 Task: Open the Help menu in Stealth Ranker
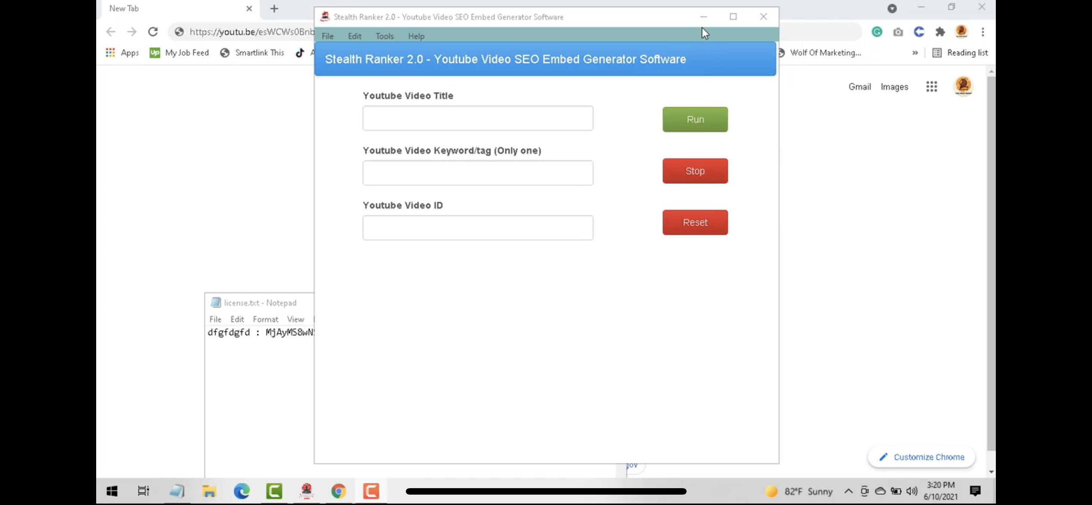tap(416, 36)
